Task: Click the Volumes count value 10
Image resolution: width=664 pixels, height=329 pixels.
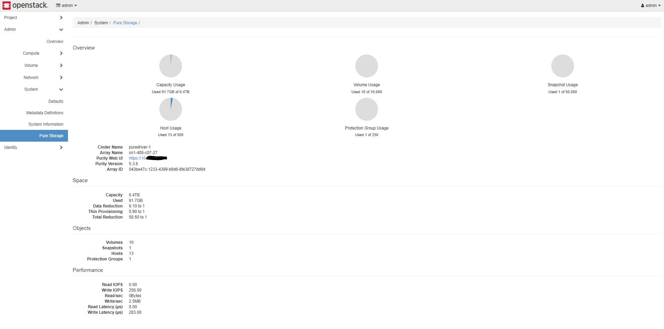Action: pyautogui.click(x=131, y=242)
